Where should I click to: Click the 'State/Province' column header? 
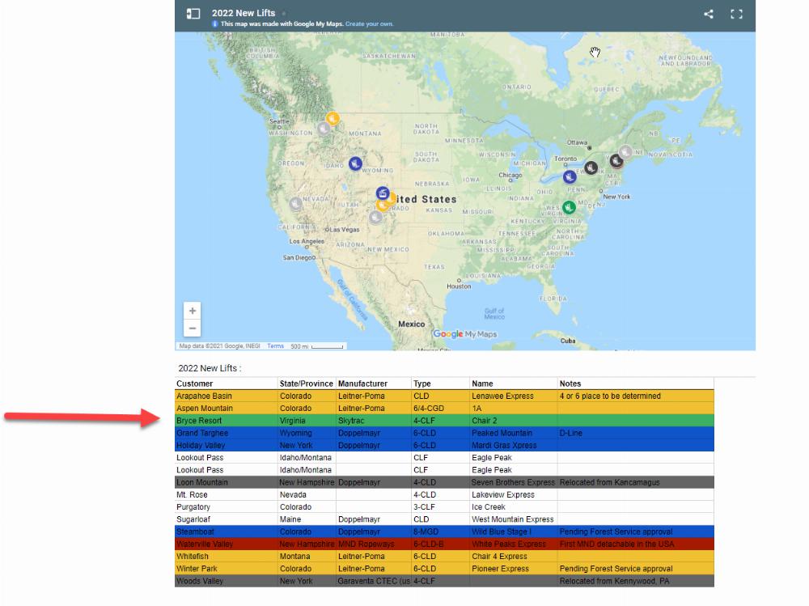point(307,384)
